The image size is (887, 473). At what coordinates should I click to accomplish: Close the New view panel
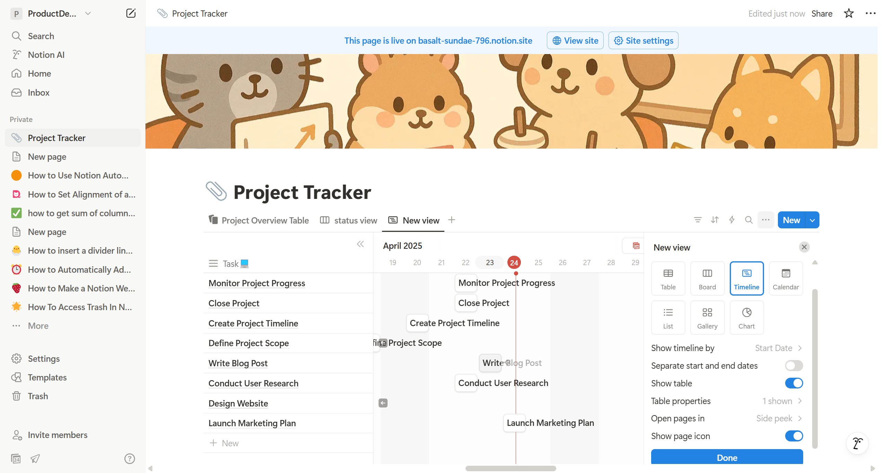pyautogui.click(x=804, y=247)
